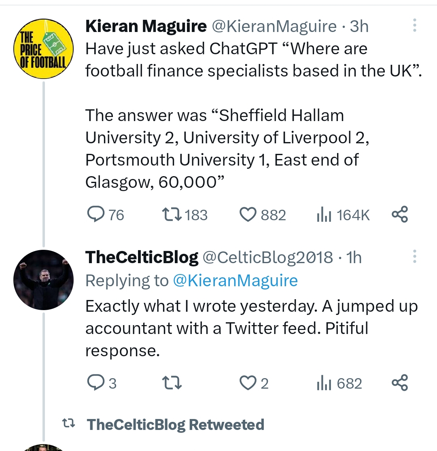Open TheCelticBlog's profile avatar
The image size is (437, 451).
pyautogui.click(x=43, y=280)
